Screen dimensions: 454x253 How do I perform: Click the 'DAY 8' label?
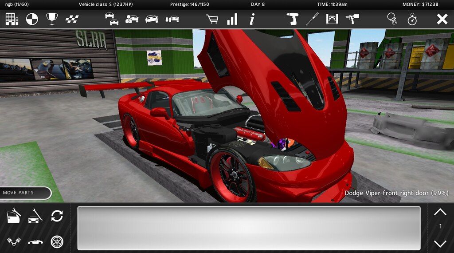(258, 4)
